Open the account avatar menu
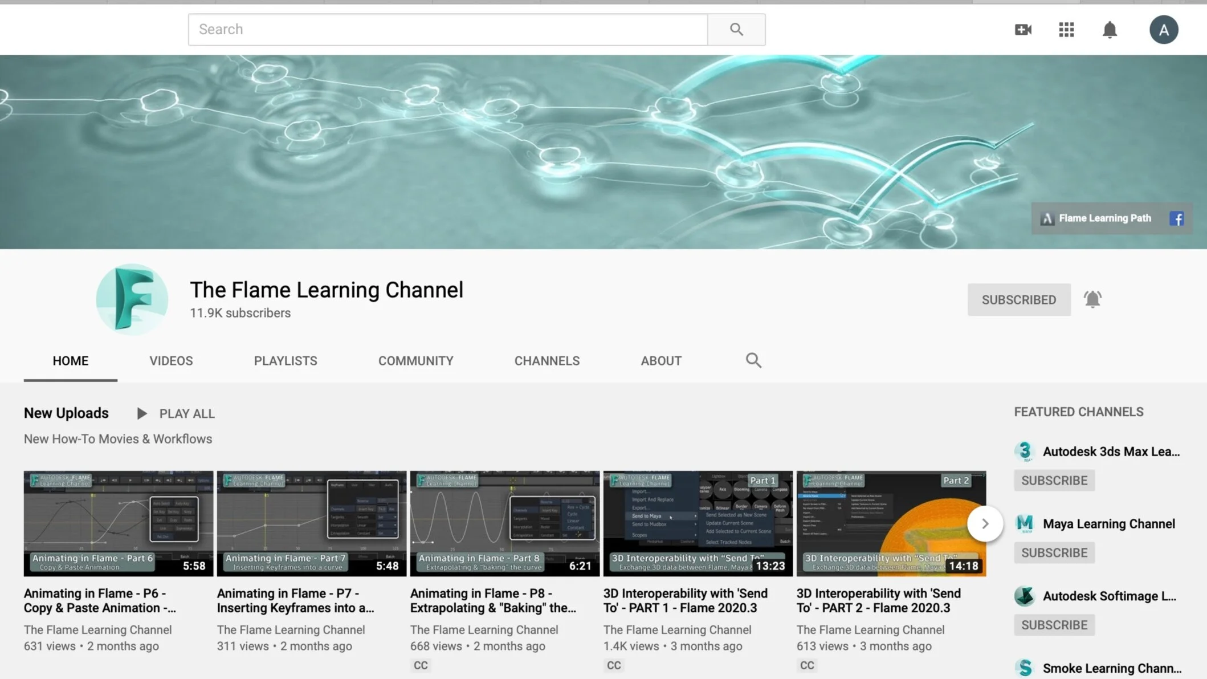Screen dimensions: 1207x679 1163,30
